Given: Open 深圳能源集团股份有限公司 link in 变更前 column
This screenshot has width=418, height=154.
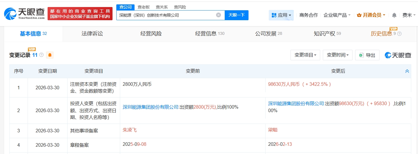Looking at the screenshot, I should pos(151,107).
